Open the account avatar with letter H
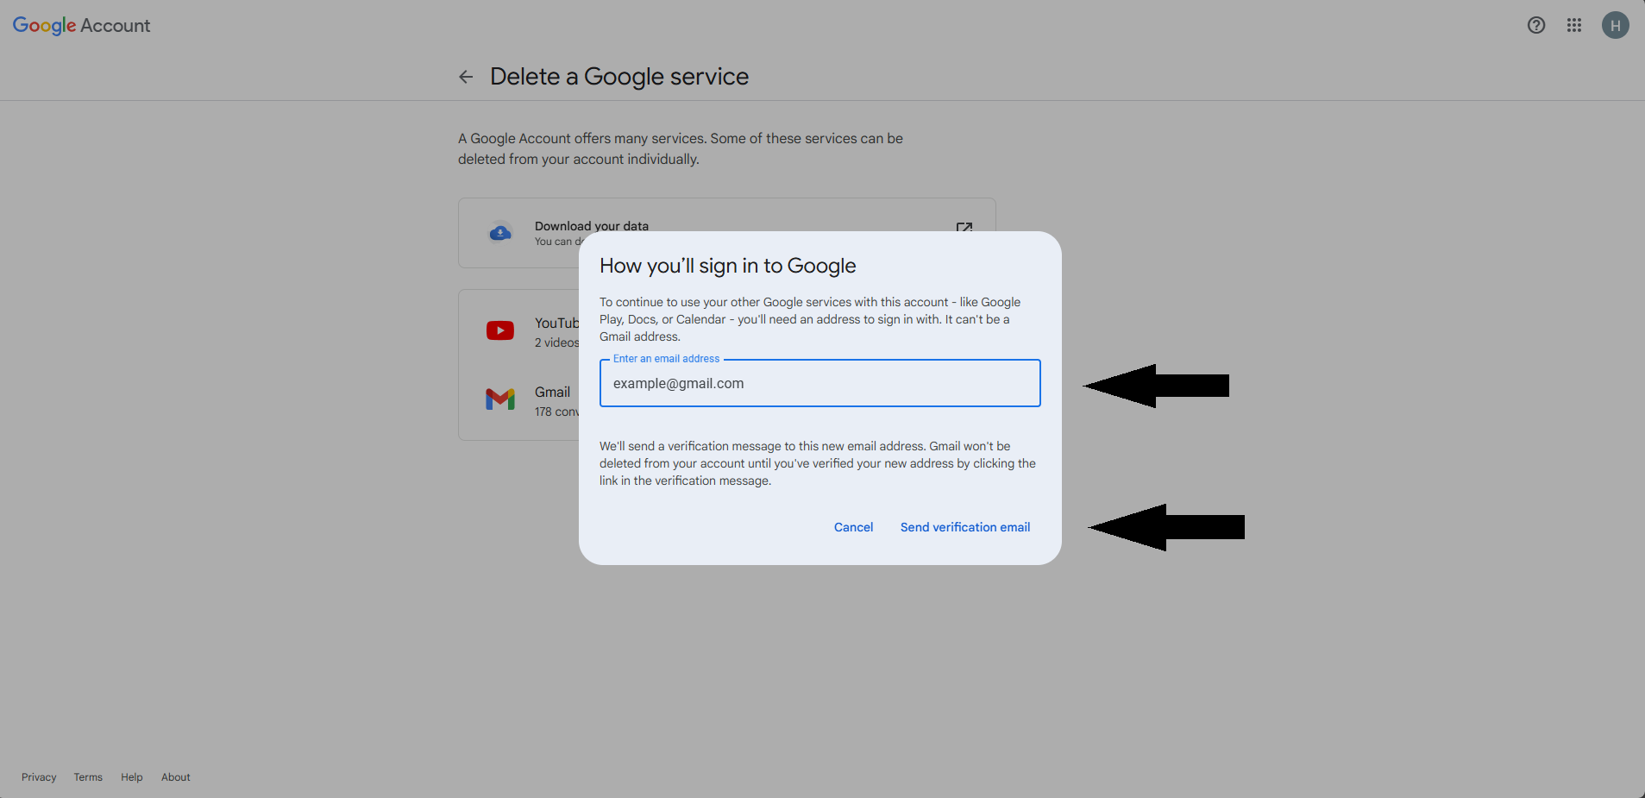 (1616, 25)
